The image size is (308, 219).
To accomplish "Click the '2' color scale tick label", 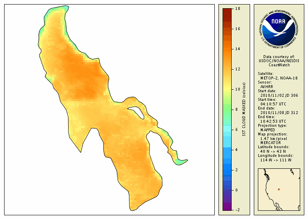I will 237,170.
